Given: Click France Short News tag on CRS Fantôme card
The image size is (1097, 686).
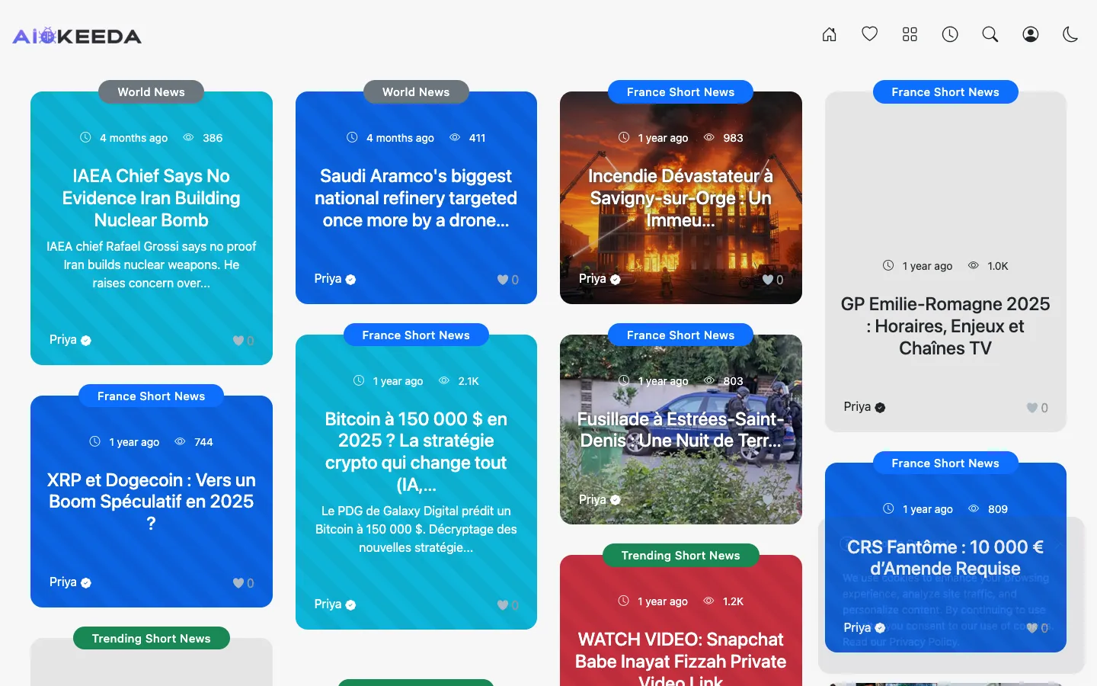Looking at the screenshot, I should click(945, 463).
